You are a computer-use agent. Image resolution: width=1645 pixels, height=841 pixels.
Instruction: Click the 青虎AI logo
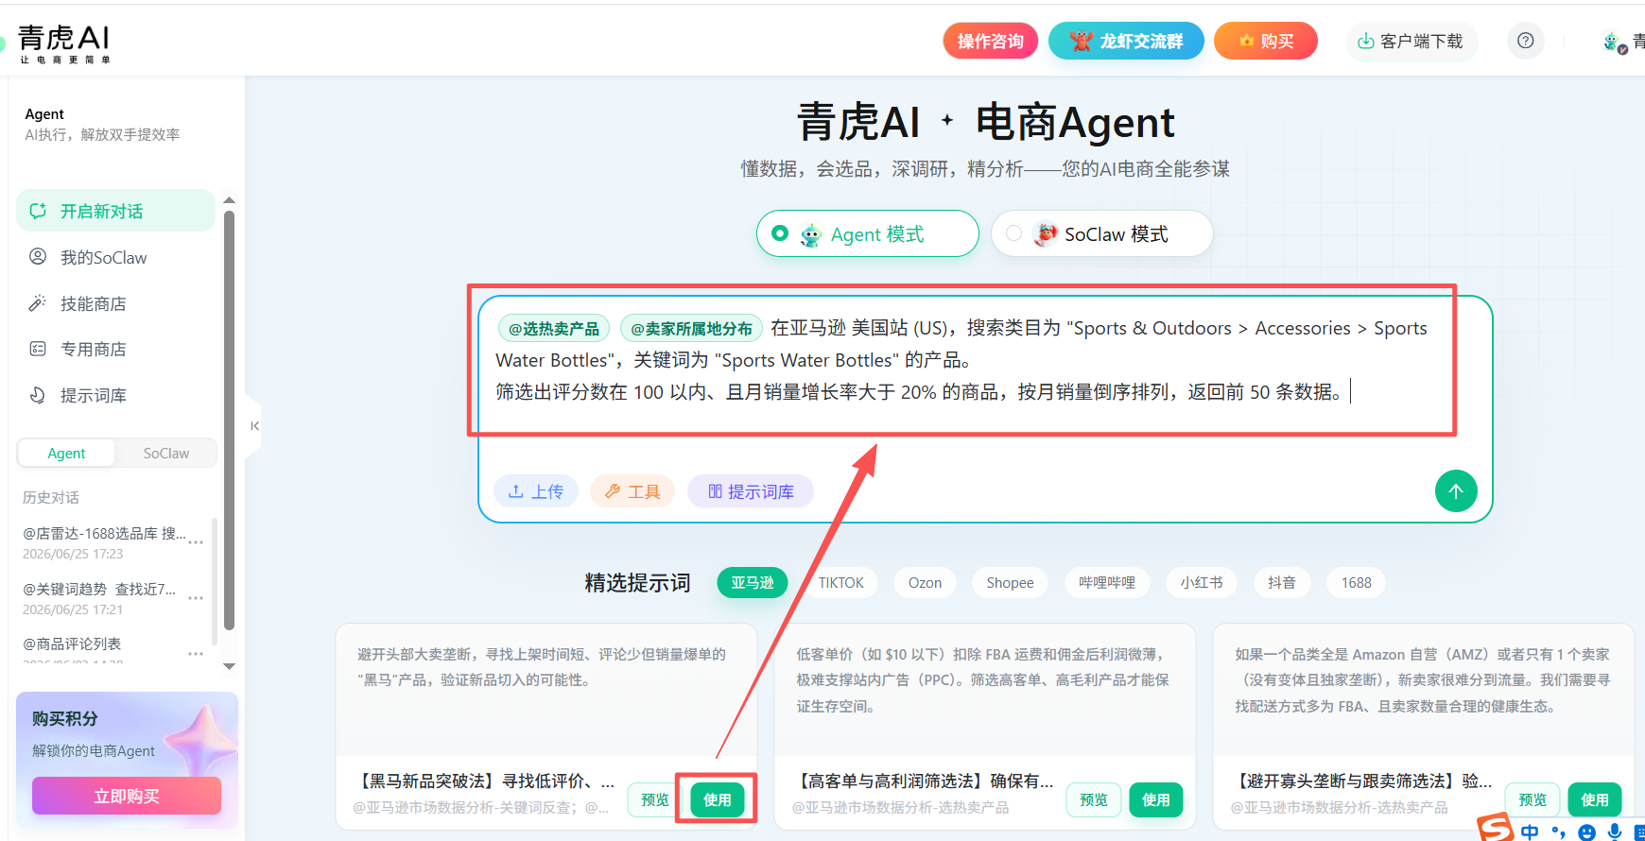pos(64,43)
